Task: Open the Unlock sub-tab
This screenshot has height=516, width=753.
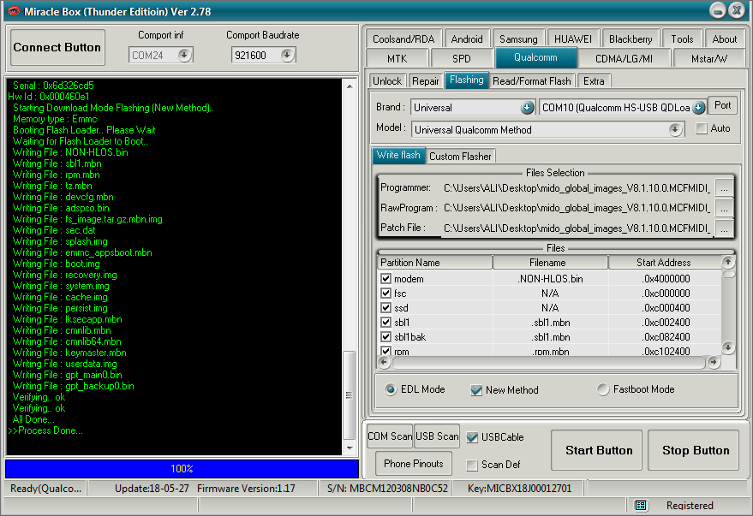Action: tap(387, 81)
